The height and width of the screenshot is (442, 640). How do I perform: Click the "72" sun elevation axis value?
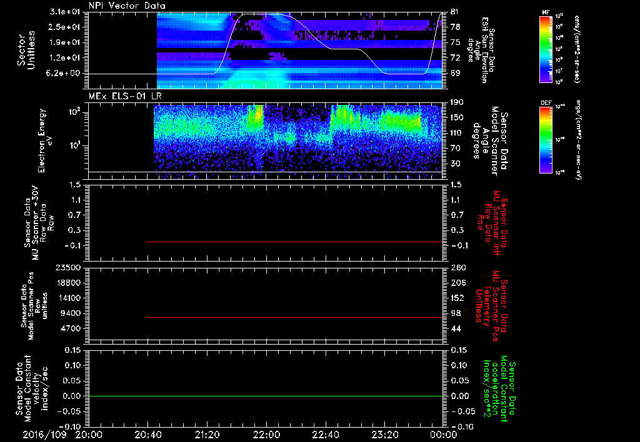tap(456, 58)
